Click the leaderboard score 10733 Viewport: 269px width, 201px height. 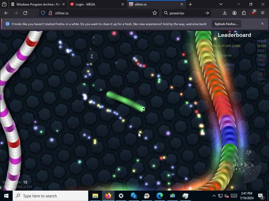261,55
